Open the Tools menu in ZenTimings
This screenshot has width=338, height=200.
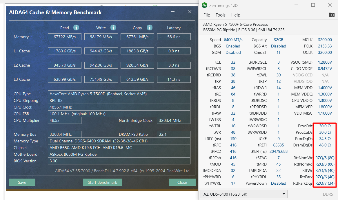point(221,15)
